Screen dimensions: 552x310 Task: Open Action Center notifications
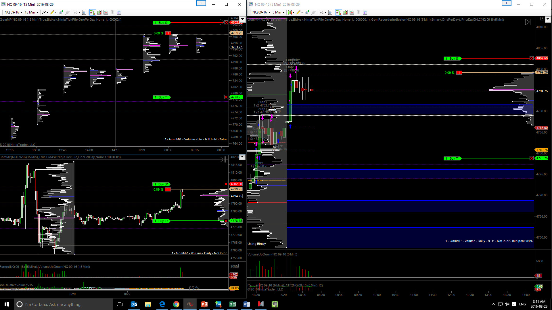pyautogui.click(x=514, y=304)
